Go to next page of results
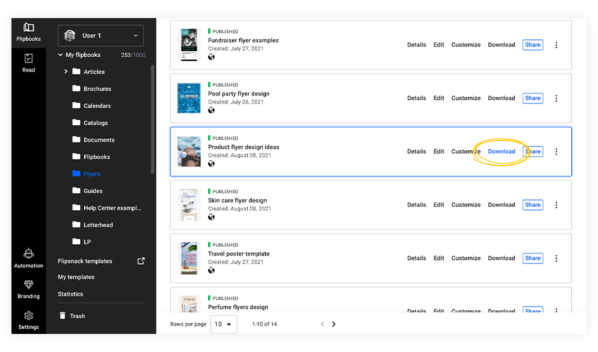 point(334,324)
